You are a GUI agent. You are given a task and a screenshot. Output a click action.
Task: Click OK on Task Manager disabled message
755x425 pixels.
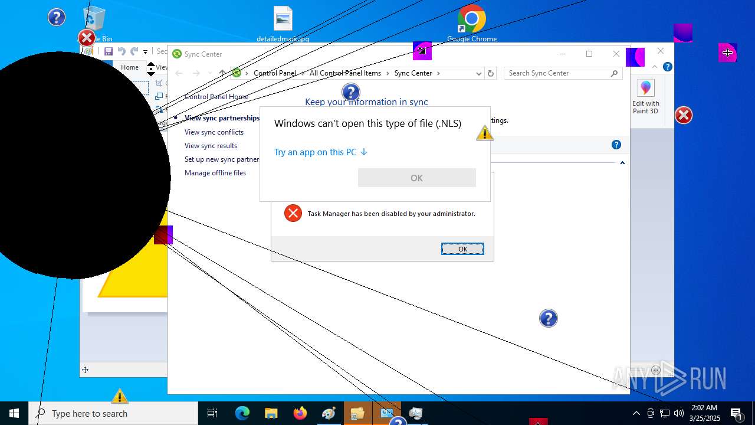point(462,249)
